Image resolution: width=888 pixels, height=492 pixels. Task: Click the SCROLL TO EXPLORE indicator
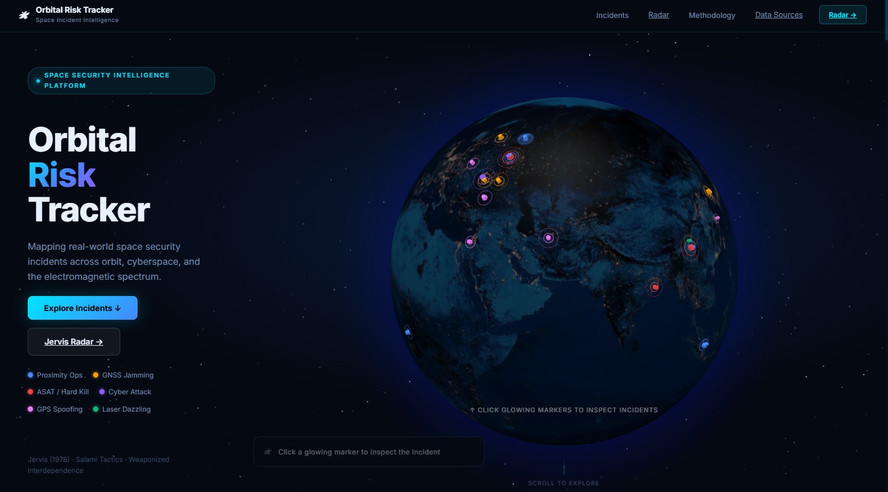pos(563,483)
